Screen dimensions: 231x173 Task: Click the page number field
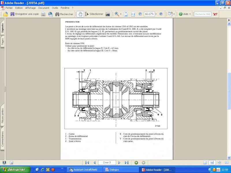coord(107,163)
